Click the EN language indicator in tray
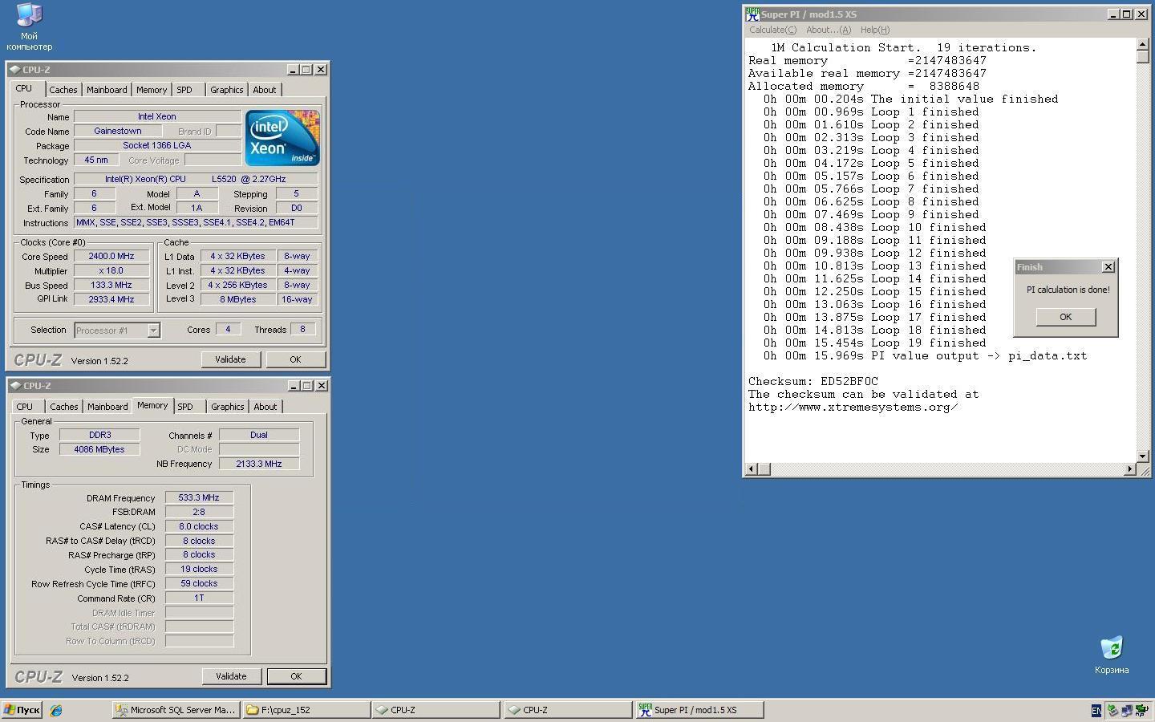This screenshot has height=722, width=1155. [1096, 710]
